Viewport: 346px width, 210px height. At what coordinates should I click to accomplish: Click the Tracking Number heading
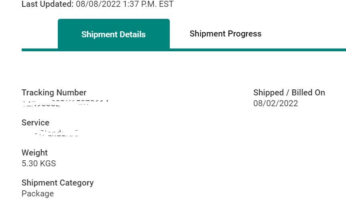[x=54, y=93]
